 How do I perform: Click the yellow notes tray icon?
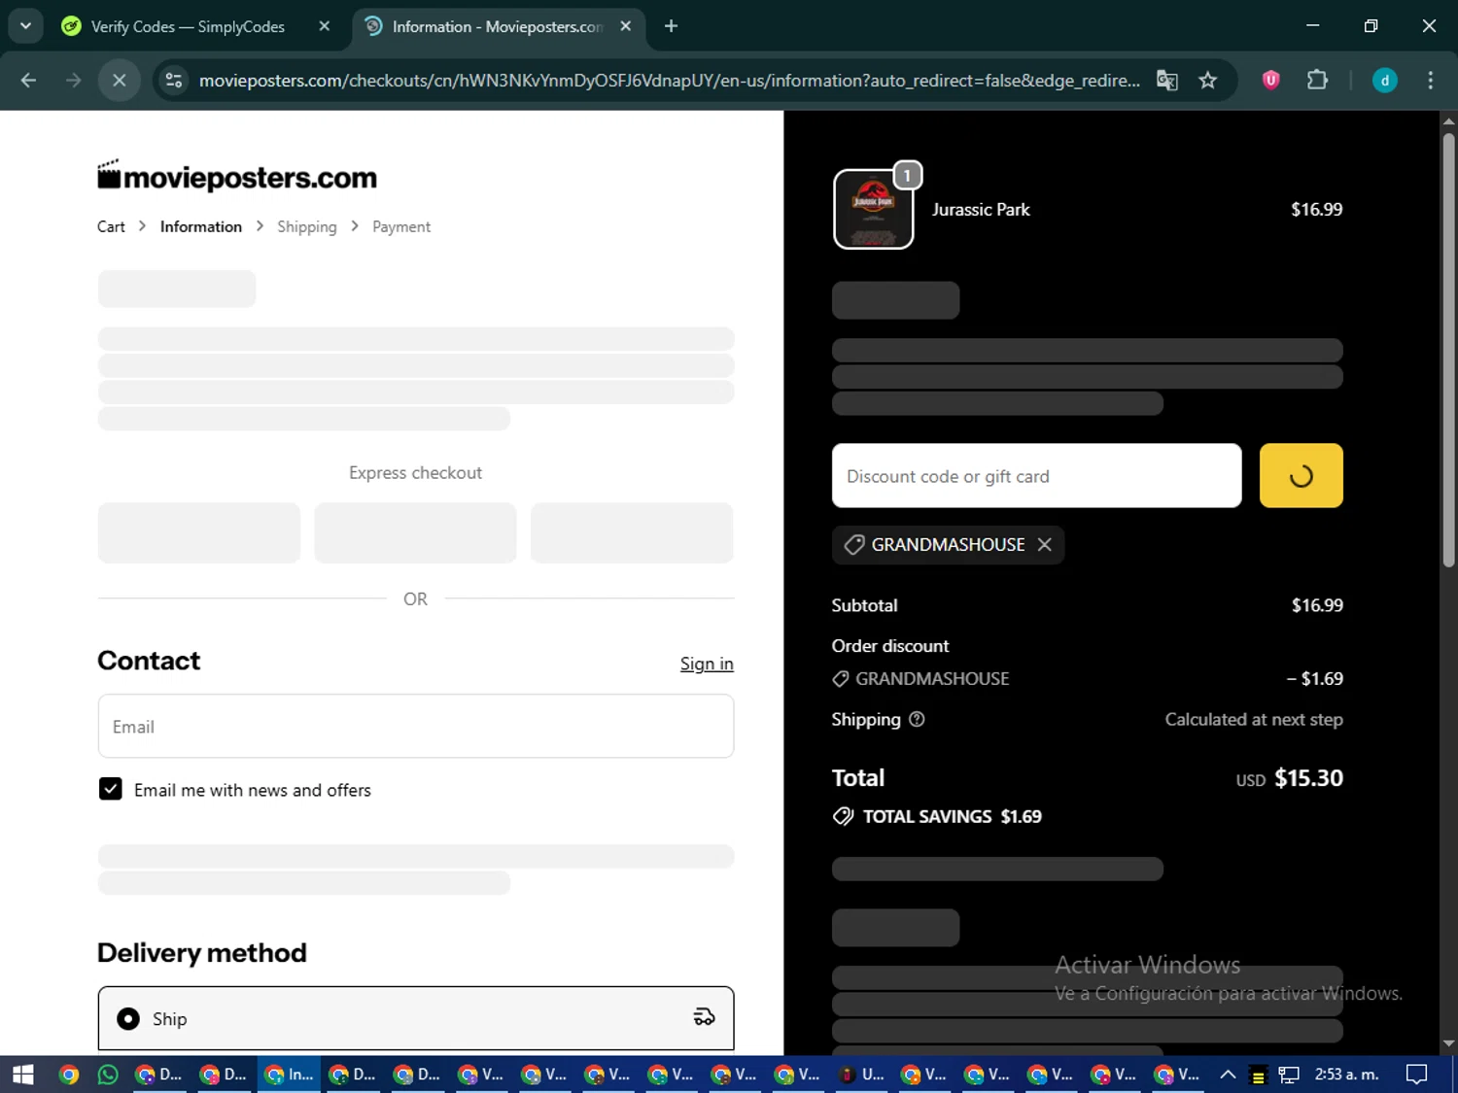point(1258,1076)
